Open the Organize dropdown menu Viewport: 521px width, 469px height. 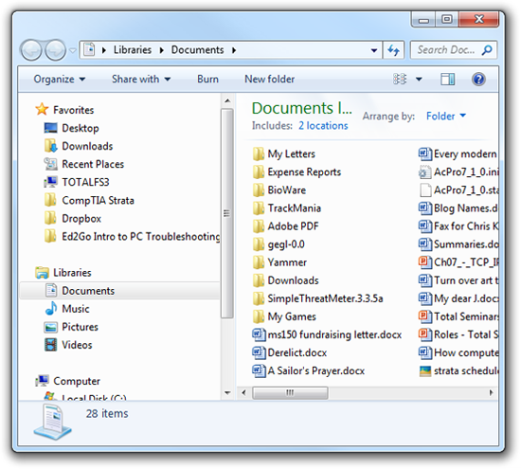(60, 79)
